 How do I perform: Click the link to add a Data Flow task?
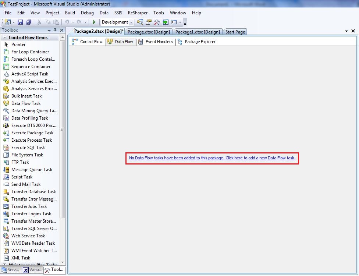[212, 158]
